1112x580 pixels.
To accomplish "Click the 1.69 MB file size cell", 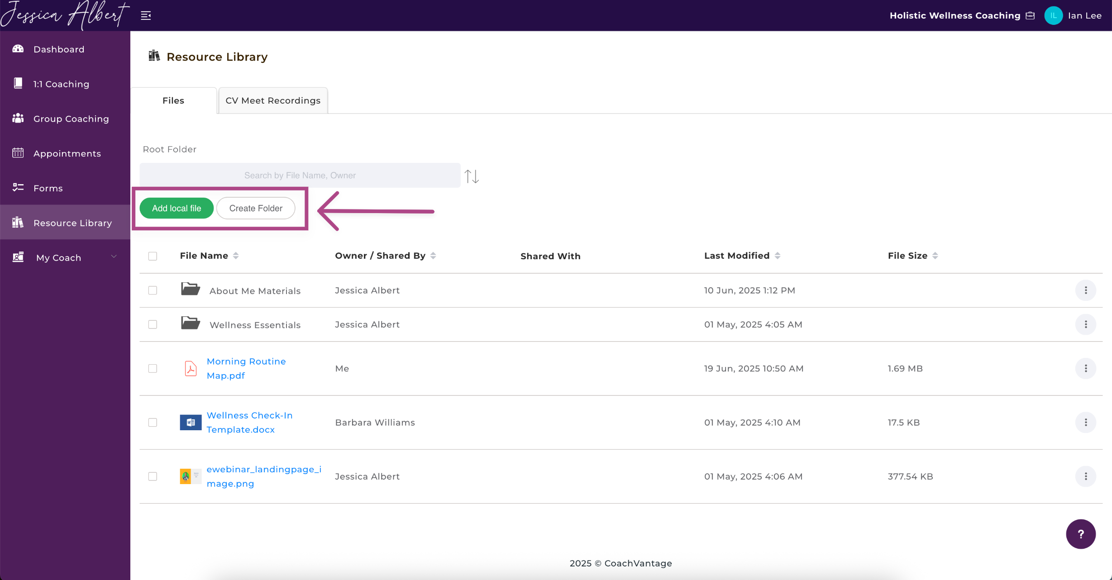I will click(x=905, y=368).
